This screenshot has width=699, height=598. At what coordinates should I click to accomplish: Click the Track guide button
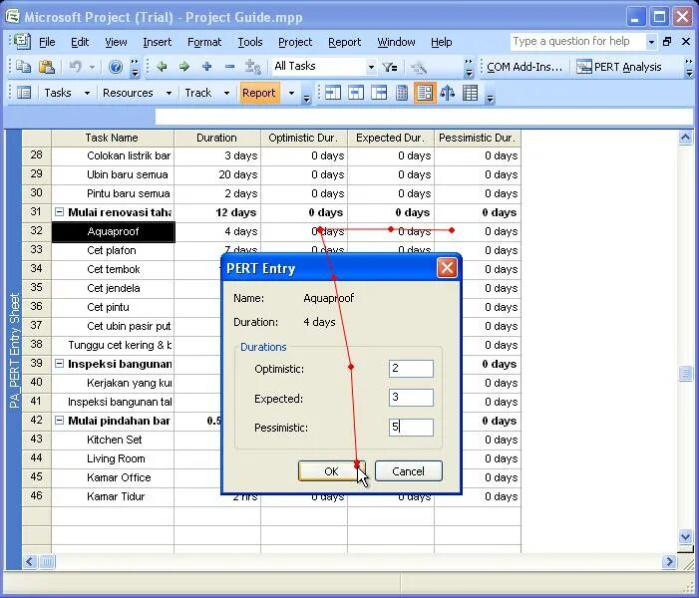tap(198, 93)
